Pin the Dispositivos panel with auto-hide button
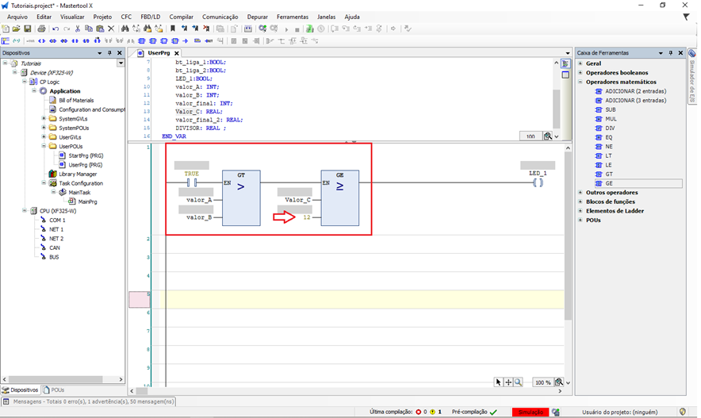 110,53
